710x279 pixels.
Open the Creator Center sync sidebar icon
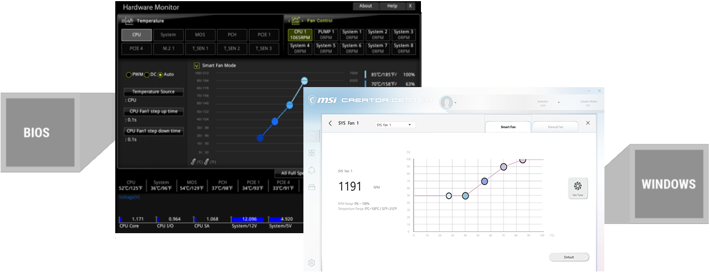[311, 170]
